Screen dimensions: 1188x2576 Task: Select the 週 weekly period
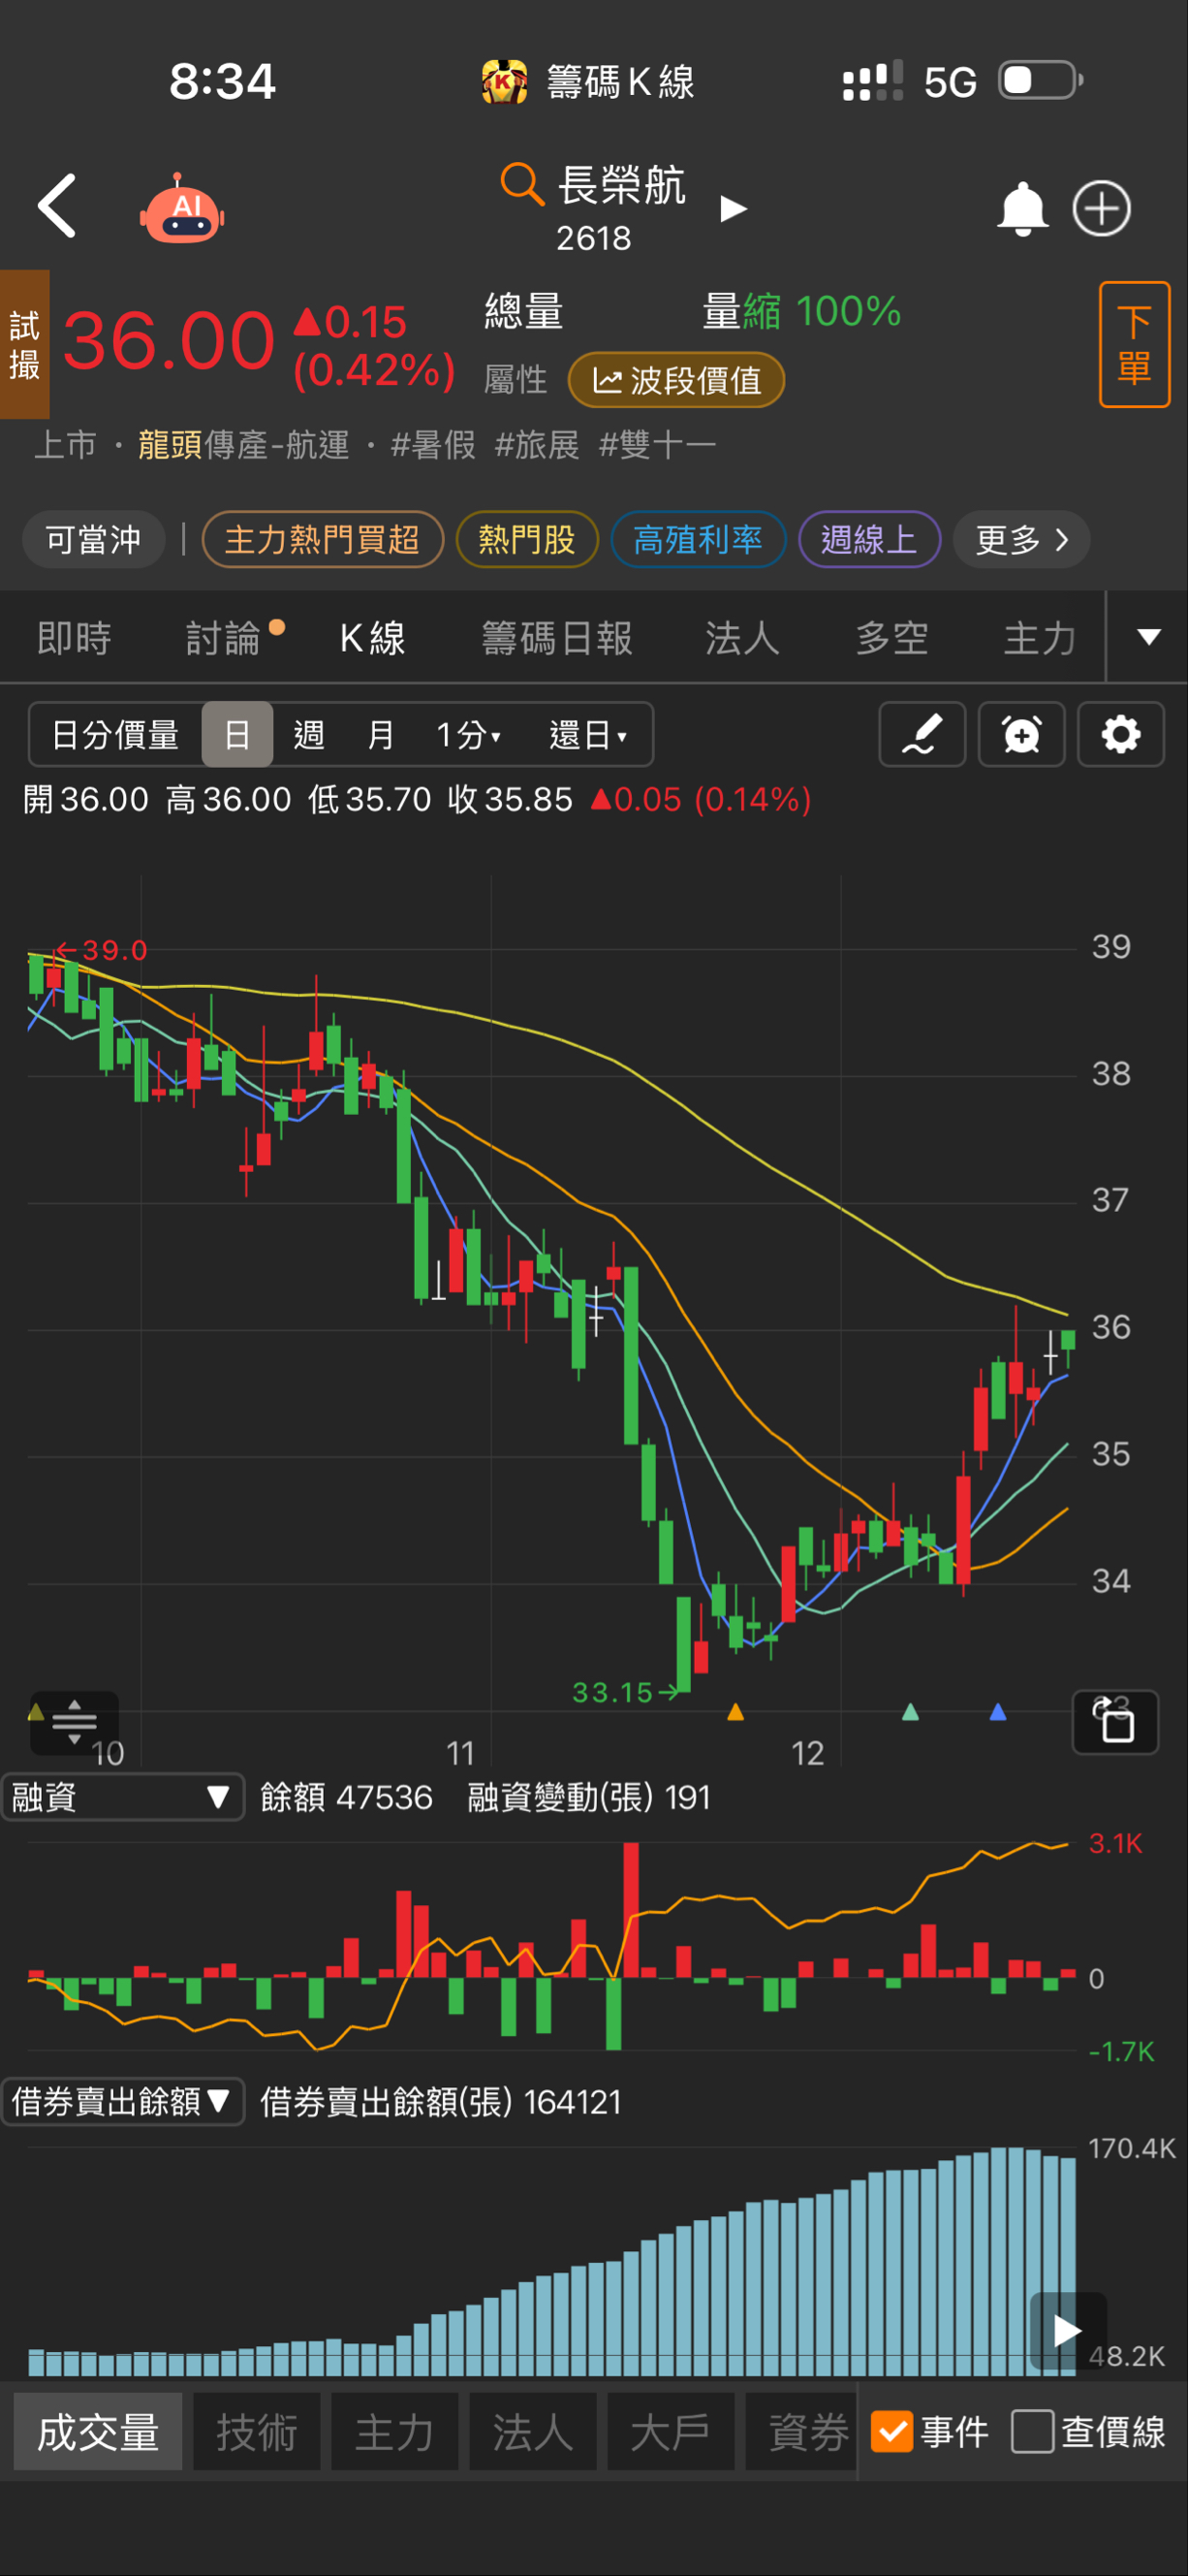coord(308,735)
